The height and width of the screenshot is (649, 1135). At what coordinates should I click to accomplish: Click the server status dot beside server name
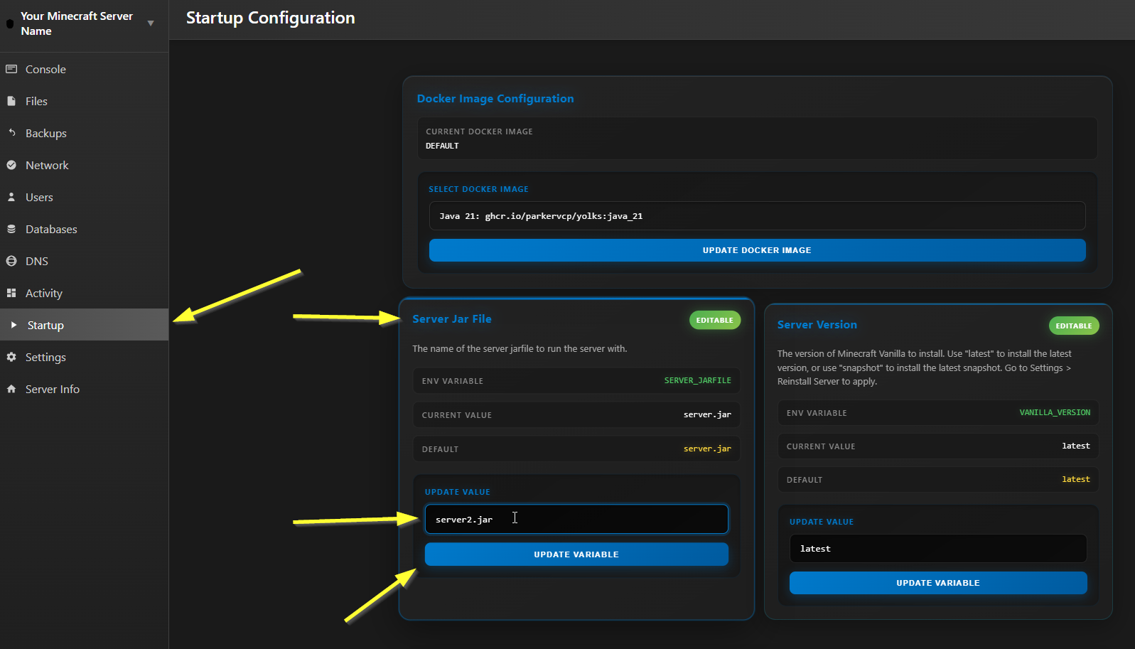[x=10, y=23]
